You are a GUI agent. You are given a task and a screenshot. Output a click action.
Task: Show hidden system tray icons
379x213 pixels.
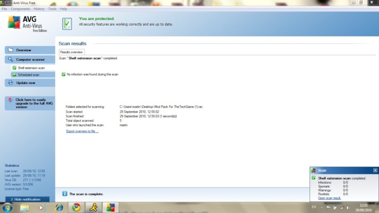[322, 207]
